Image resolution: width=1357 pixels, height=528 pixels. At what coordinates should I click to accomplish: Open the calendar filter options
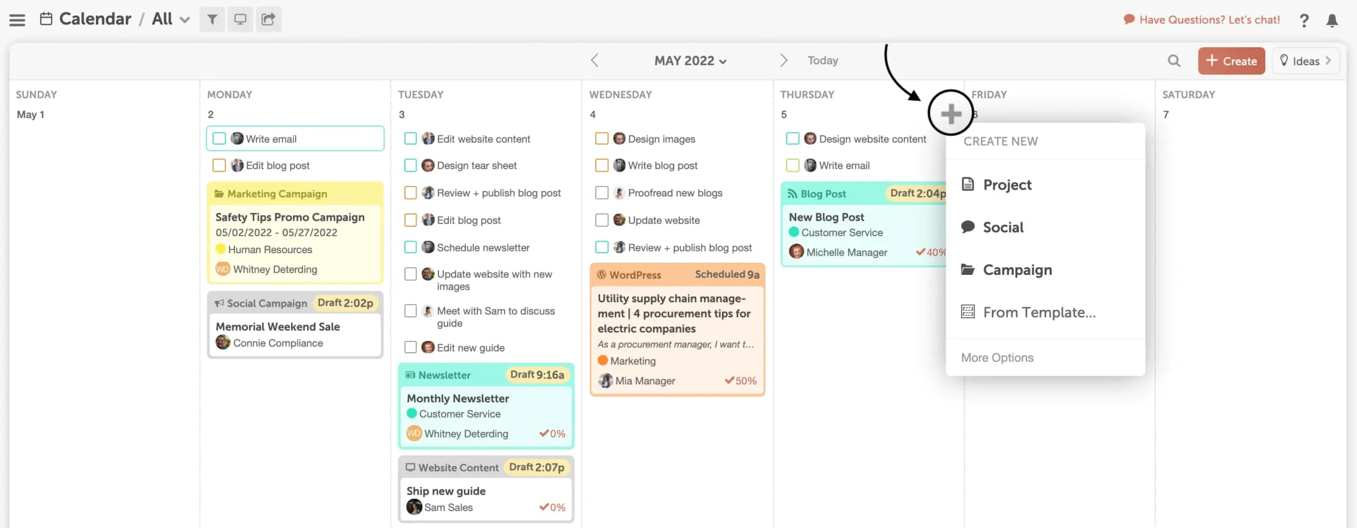212,19
